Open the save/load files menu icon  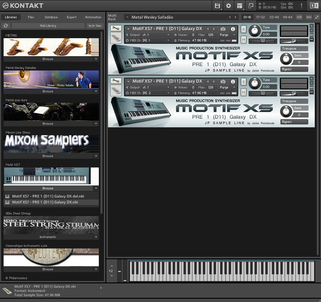click(x=217, y=6)
